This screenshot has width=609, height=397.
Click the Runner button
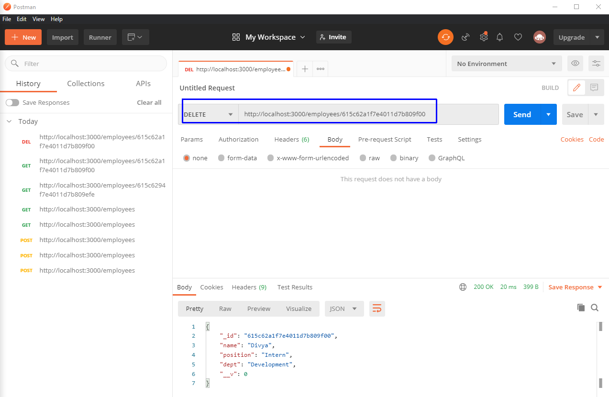[100, 37]
